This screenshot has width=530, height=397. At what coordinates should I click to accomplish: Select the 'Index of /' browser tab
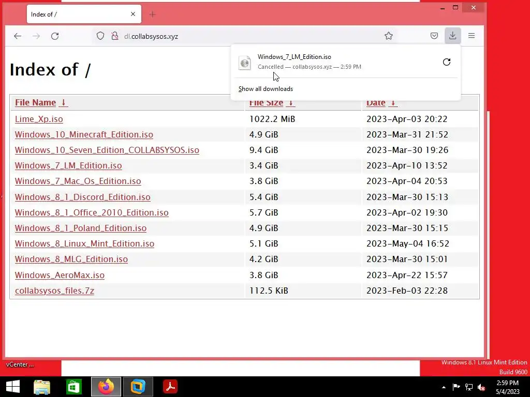coord(84,14)
